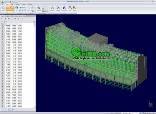Viewport: 156px width, 114px height.
Task: Switch to the Modules ribbon tab
Action: (30, 4)
